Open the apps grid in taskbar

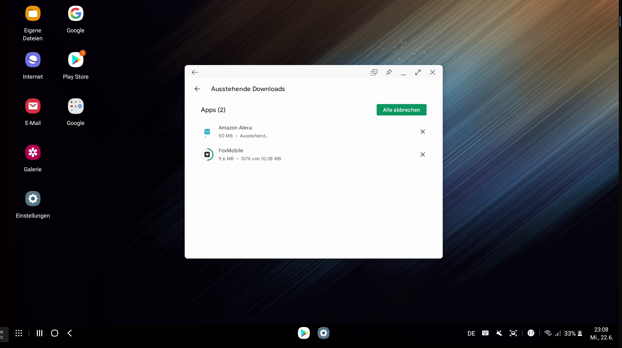(x=19, y=333)
